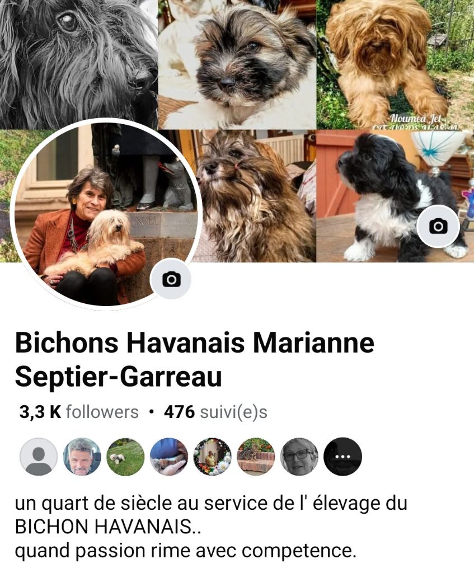Open the cat on brick wall follower avatar

(x=256, y=457)
